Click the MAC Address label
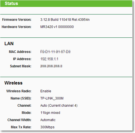 coord(20,52)
